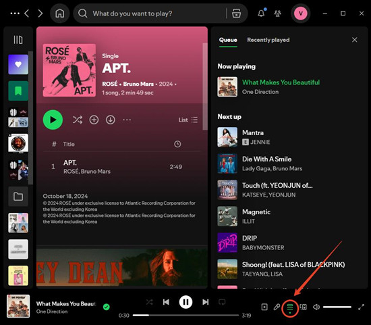Go back with the left arrow
Viewport: 371px width, 325px height.
pyautogui.click(x=27, y=14)
